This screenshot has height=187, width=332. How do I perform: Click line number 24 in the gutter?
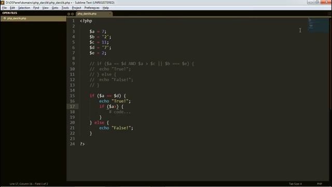(x=73, y=144)
